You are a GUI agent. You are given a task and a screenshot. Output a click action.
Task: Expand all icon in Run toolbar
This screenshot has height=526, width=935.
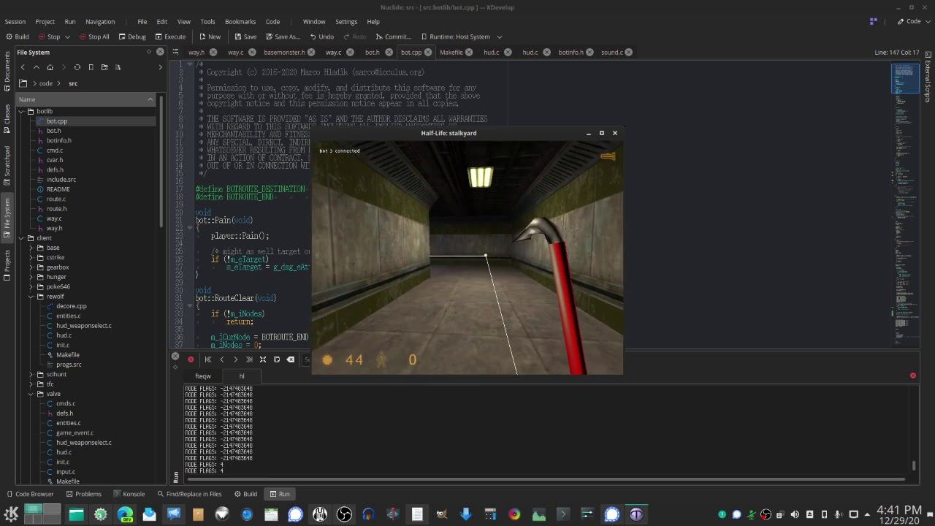click(263, 359)
